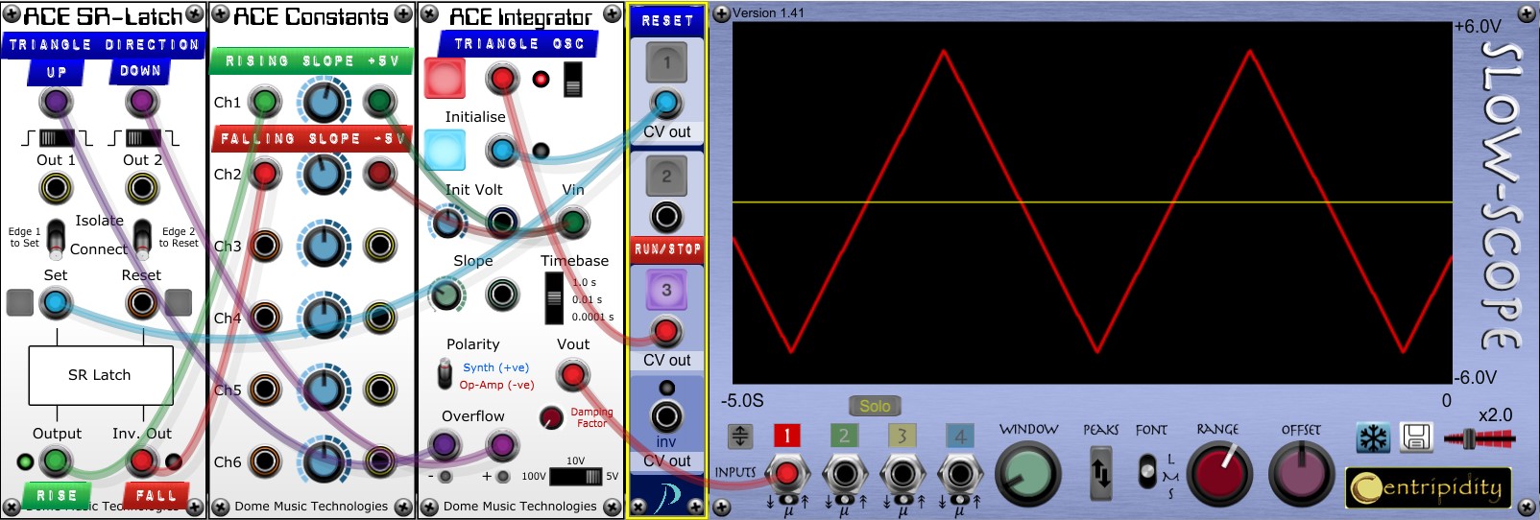Click the Ch5 input jack on Constants
Viewport: 1540px width, 520px height.
265,390
